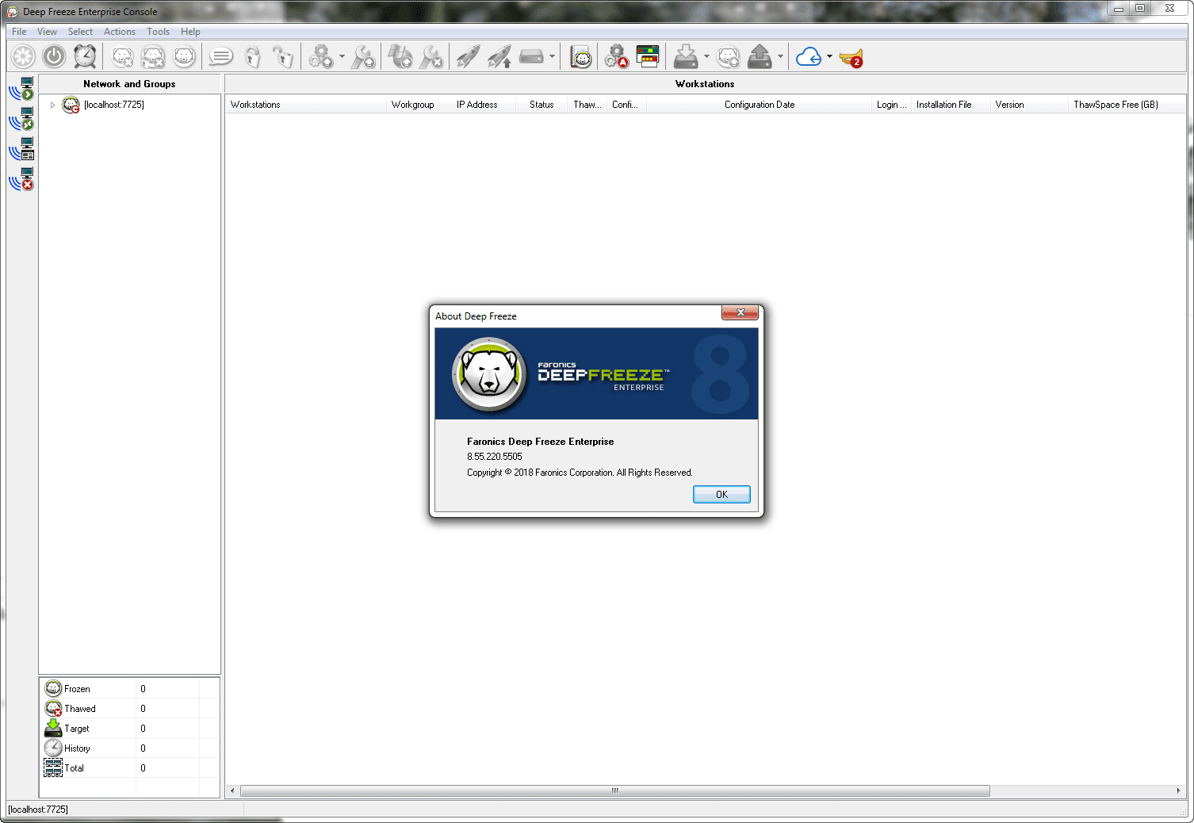Open the Tools menu
1194x823 pixels.
pyautogui.click(x=158, y=32)
